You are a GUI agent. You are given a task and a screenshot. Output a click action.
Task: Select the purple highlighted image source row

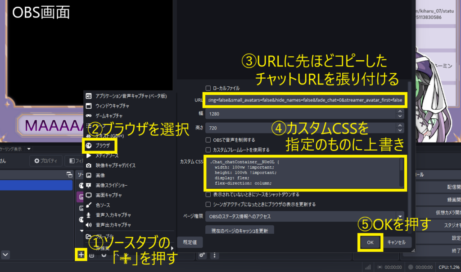pyautogui.click(x=80, y=197)
